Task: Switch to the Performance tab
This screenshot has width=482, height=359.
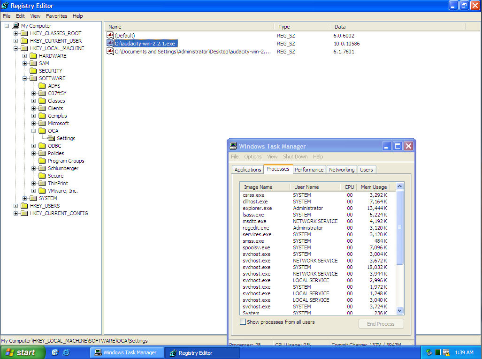Action: pos(309,170)
